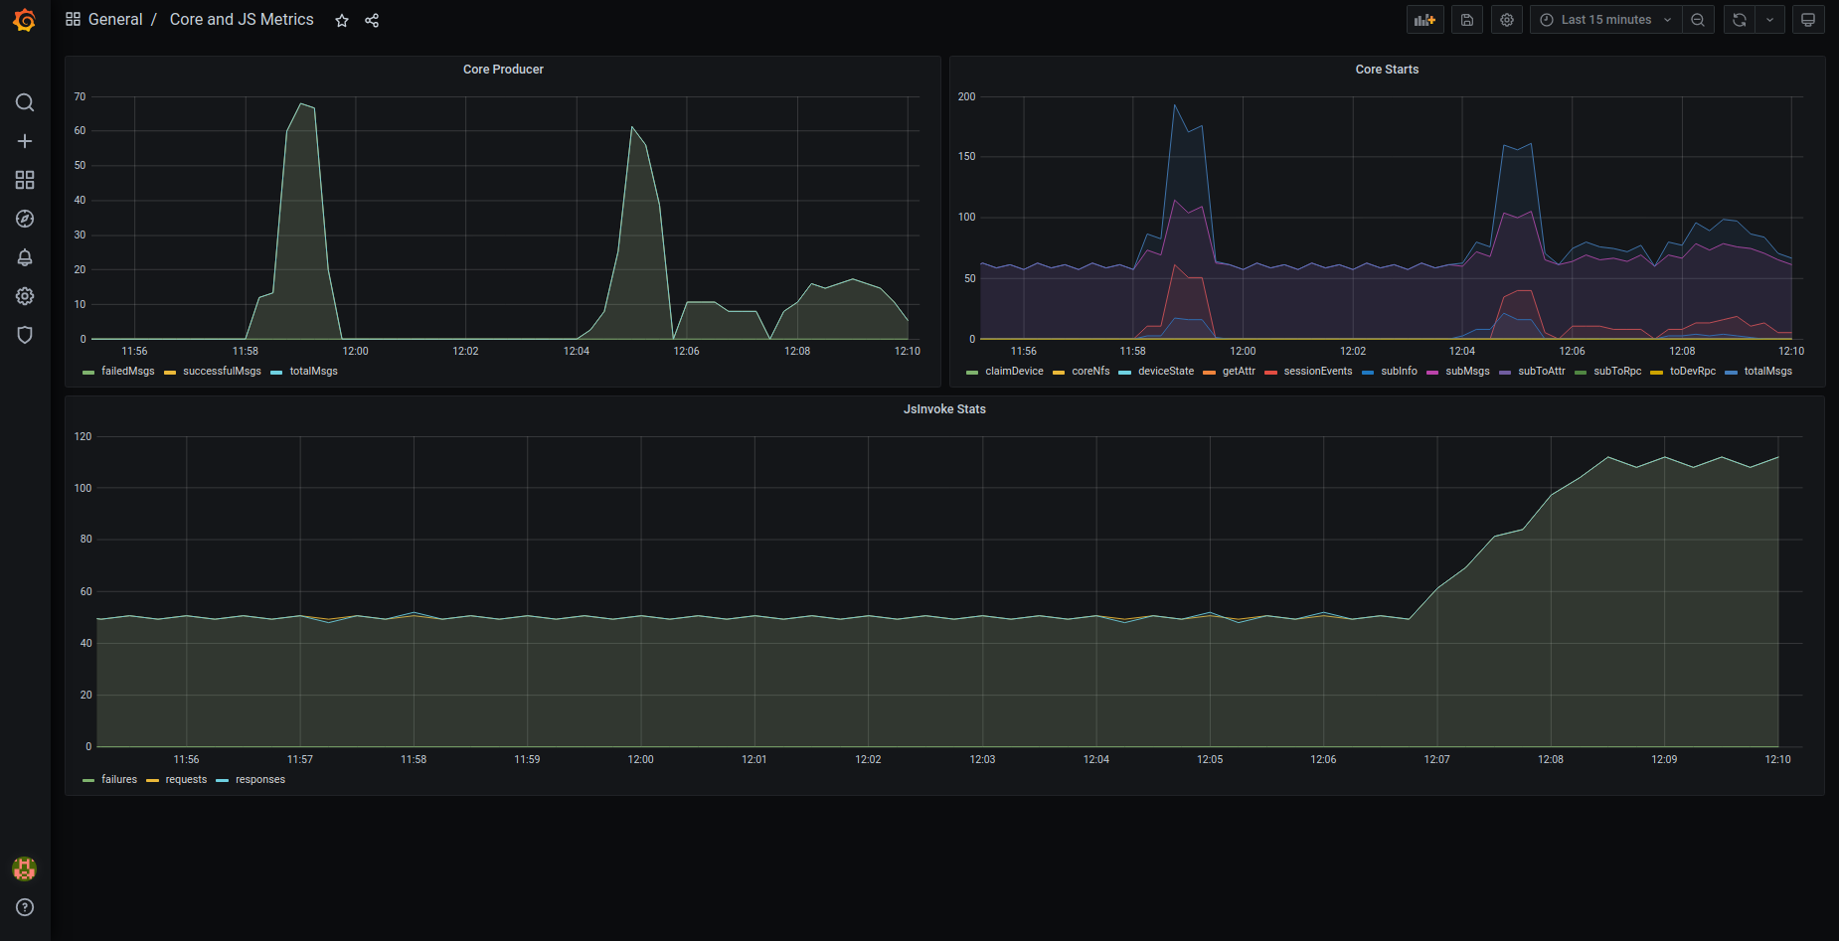The width and height of the screenshot is (1839, 941).
Task: Open the Dashboards grid icon in sidebar
Action: [x=25, y=180]
